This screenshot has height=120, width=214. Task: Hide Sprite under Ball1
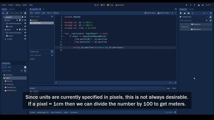(x=25, y=26)
